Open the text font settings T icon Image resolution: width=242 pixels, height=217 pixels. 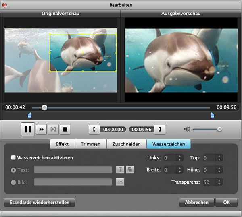(x=120, y=170)
